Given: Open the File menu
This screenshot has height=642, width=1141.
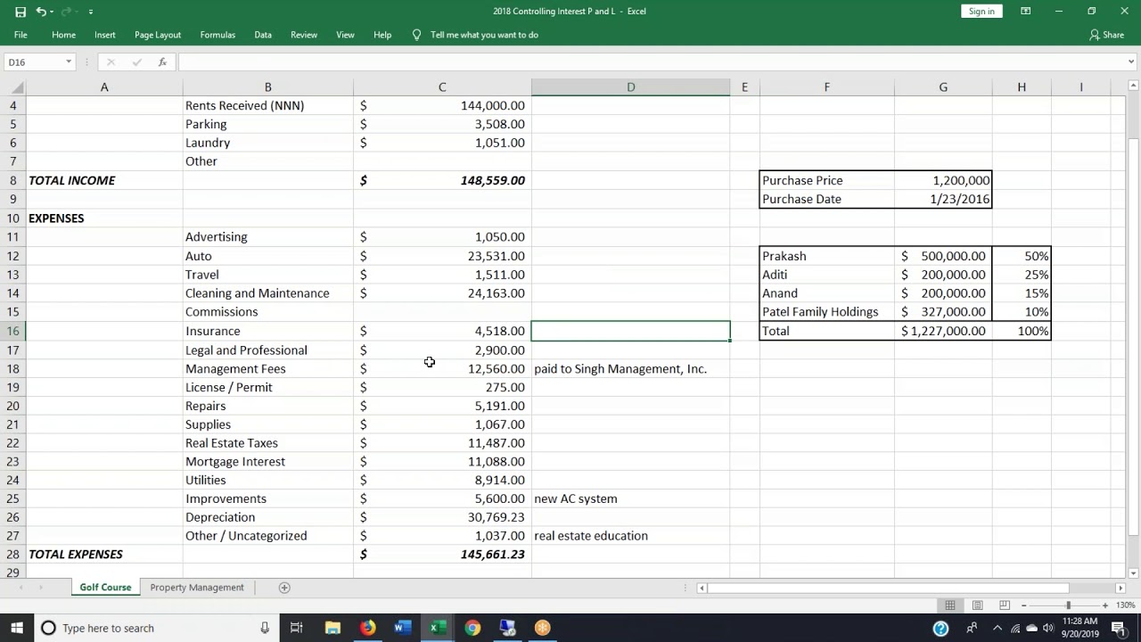Looking at the screenshot, I should tap(21, 35).
